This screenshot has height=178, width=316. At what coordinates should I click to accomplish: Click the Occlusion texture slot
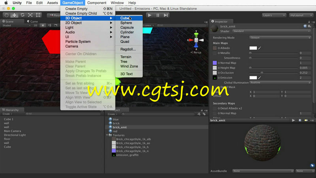click(x=214, y=73)
